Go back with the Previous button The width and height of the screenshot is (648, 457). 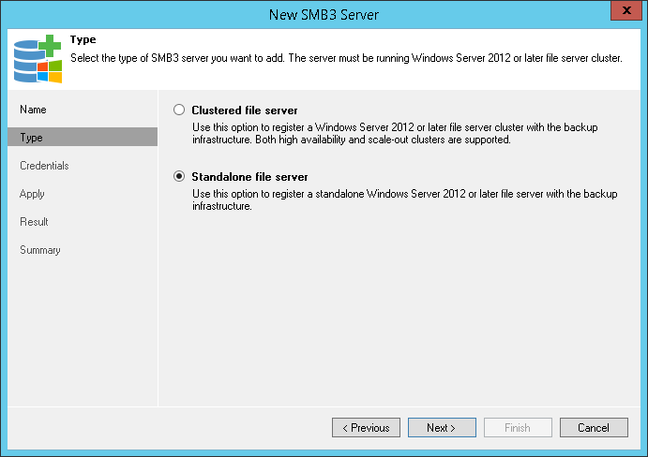pyautogui.click(x=366, y=427)
